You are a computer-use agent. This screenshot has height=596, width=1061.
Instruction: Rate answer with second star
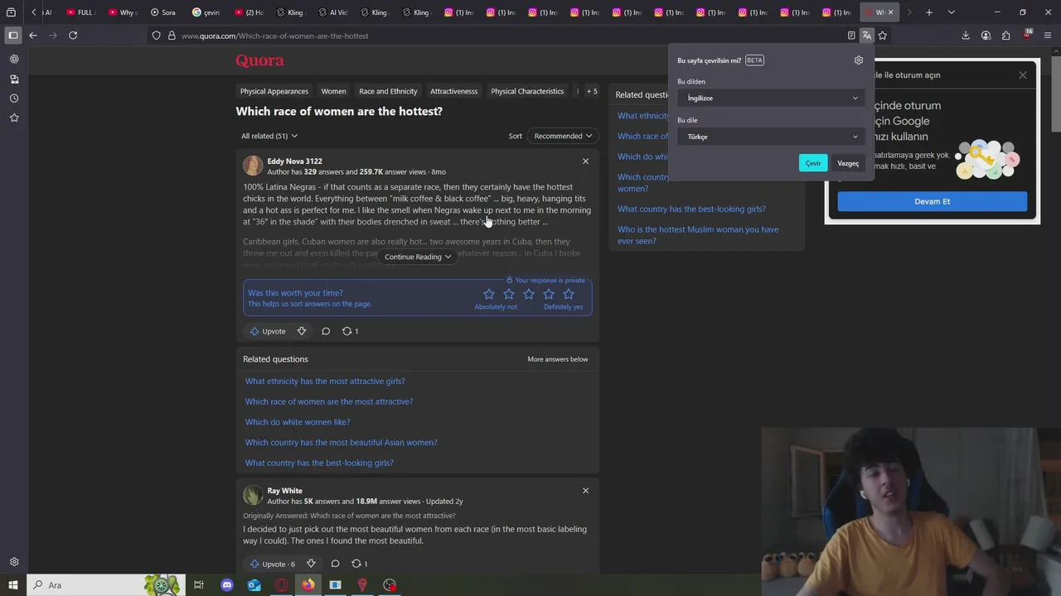[509, 294]
